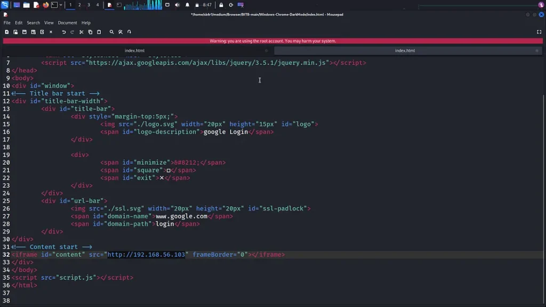Close the active index.html tab
This screenshot has width=546, height=307.
537,51
